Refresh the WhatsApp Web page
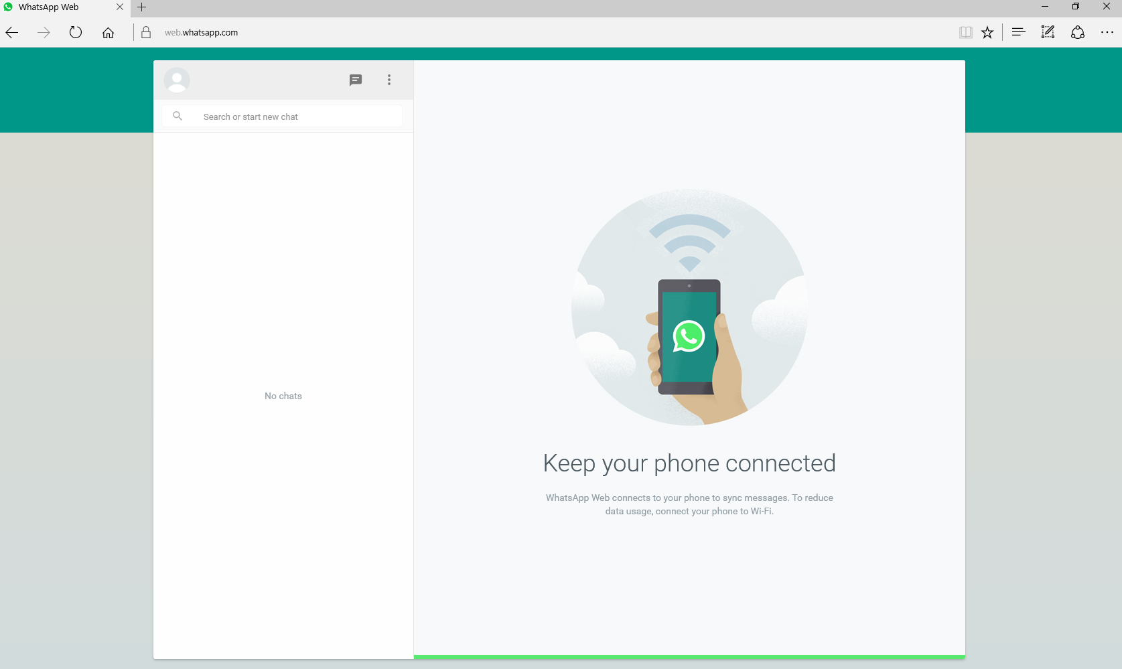Screen dimensions: 1122x669 point(76,32)
